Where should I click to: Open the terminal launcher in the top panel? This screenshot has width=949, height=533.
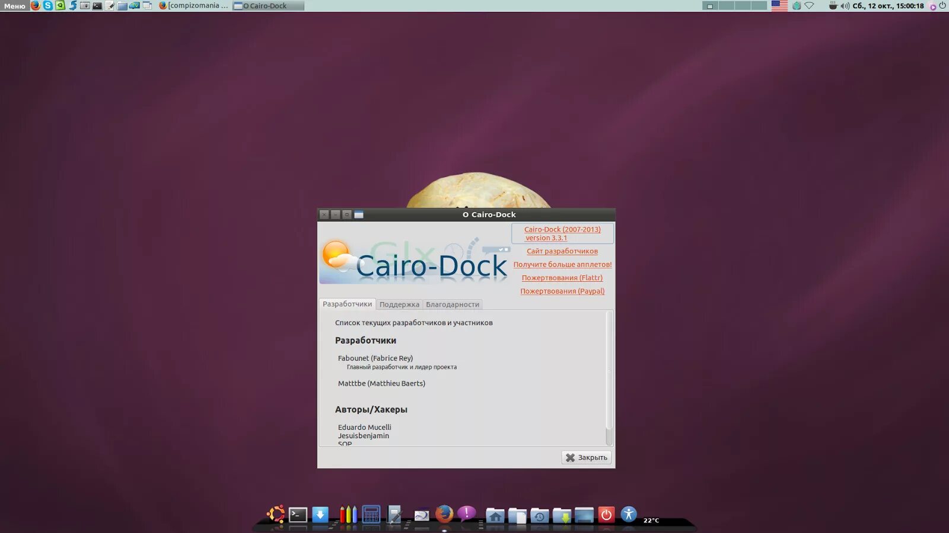[x=98, y=5]
